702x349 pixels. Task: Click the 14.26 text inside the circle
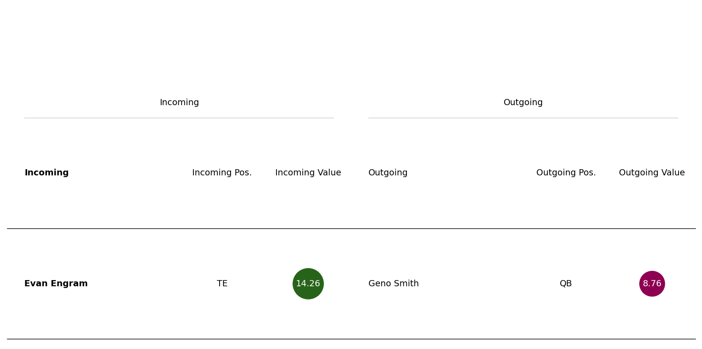coord(308,284)
